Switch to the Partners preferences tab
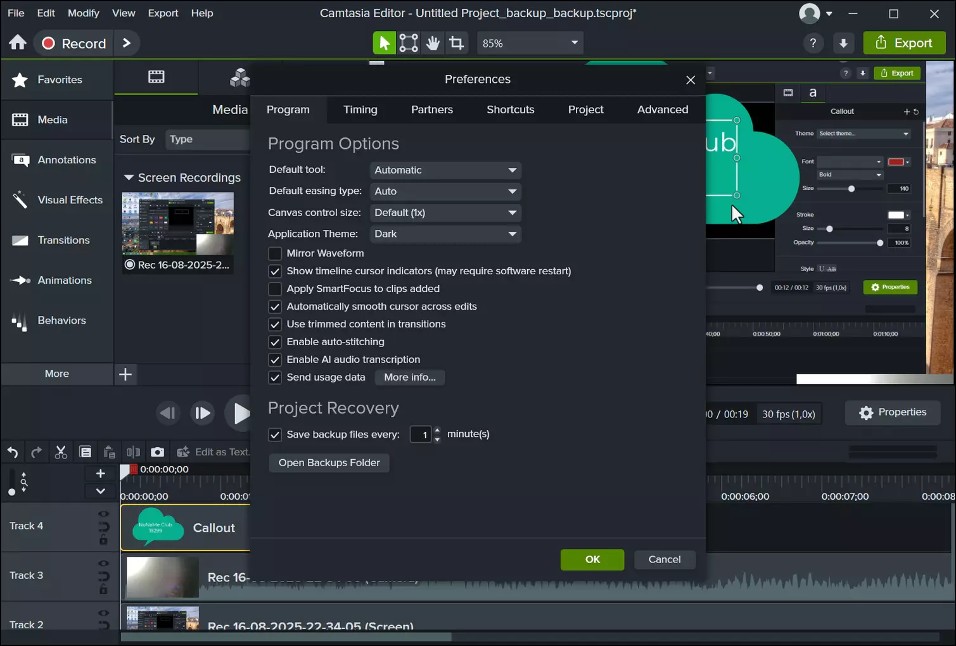 (x=432, y=110)
